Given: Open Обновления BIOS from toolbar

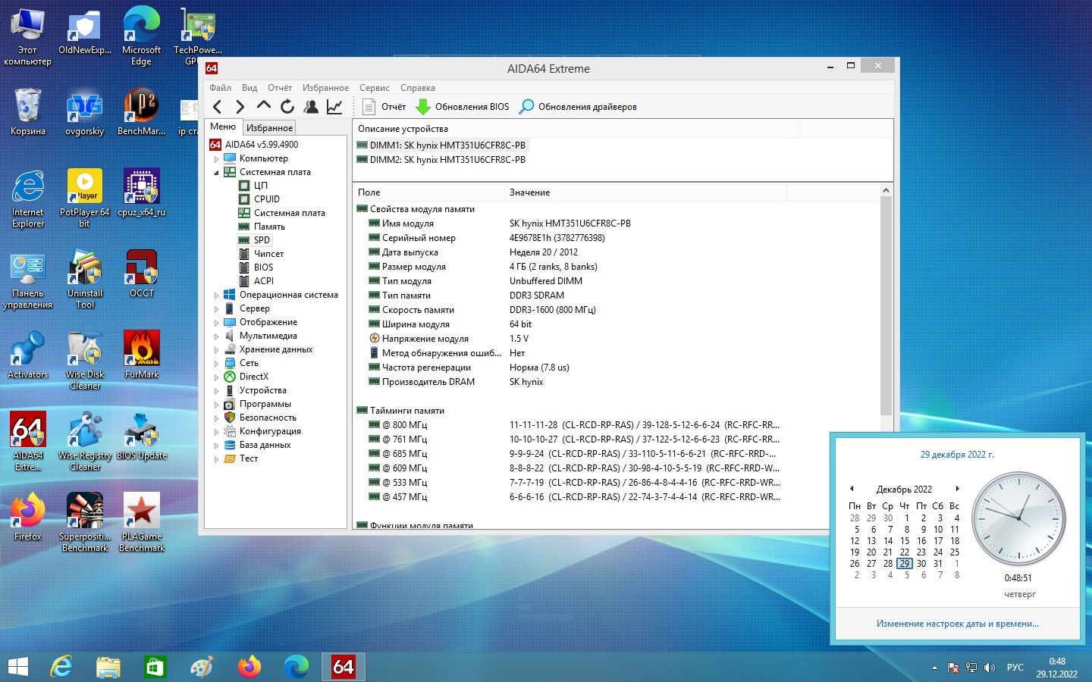Looking at the screenshot, I should (x=463, y=107).
